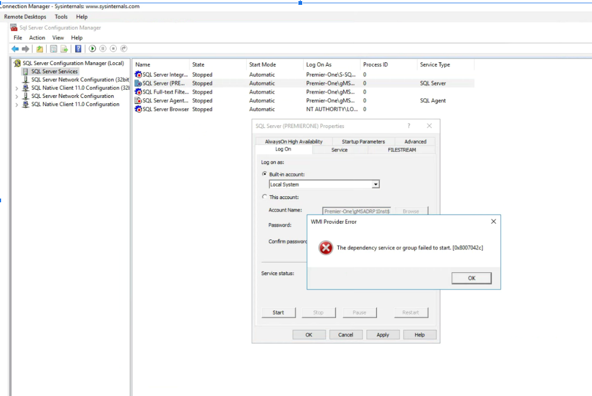Image resolution: width=592 pixels, height=396 pixels.
Task: Click the Start service button
Action: (x=278, y=313)
